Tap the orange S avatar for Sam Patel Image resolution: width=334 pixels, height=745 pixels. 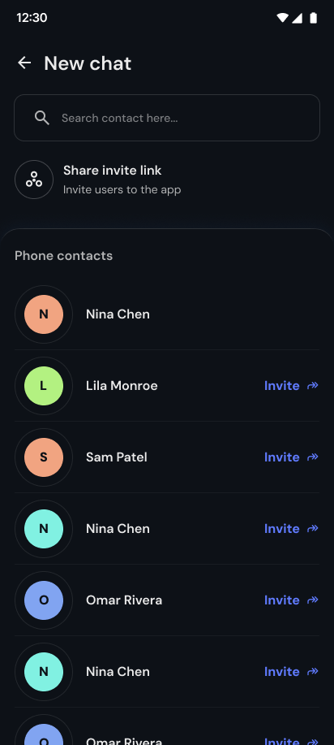click(x=44, y=457)
